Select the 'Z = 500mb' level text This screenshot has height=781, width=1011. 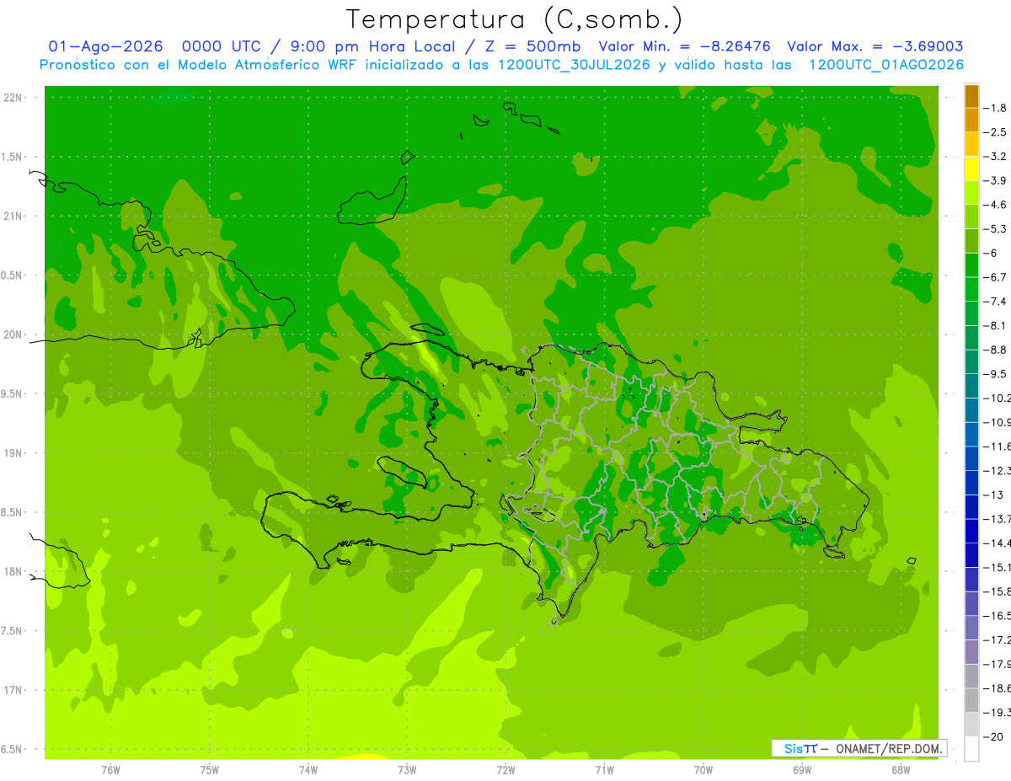point(531,46)
